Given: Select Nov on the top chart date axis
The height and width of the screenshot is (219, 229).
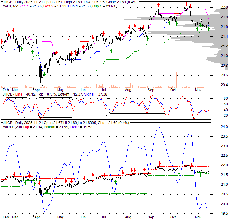Looking at the screenshot, I should click(198, 90).
